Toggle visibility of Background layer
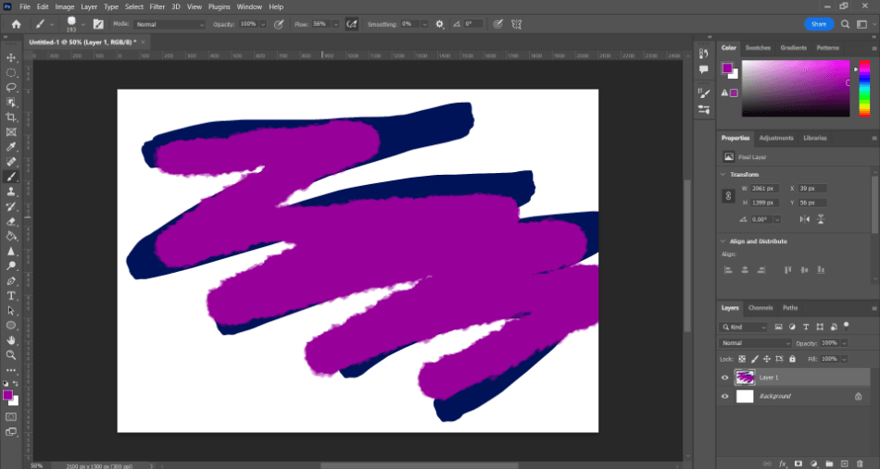The width and height of the screenshot is (880, 469). tap(724, 396)
